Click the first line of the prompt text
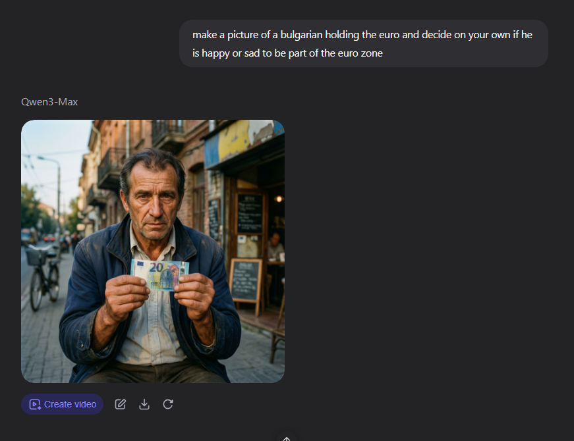 pos(362,35)
